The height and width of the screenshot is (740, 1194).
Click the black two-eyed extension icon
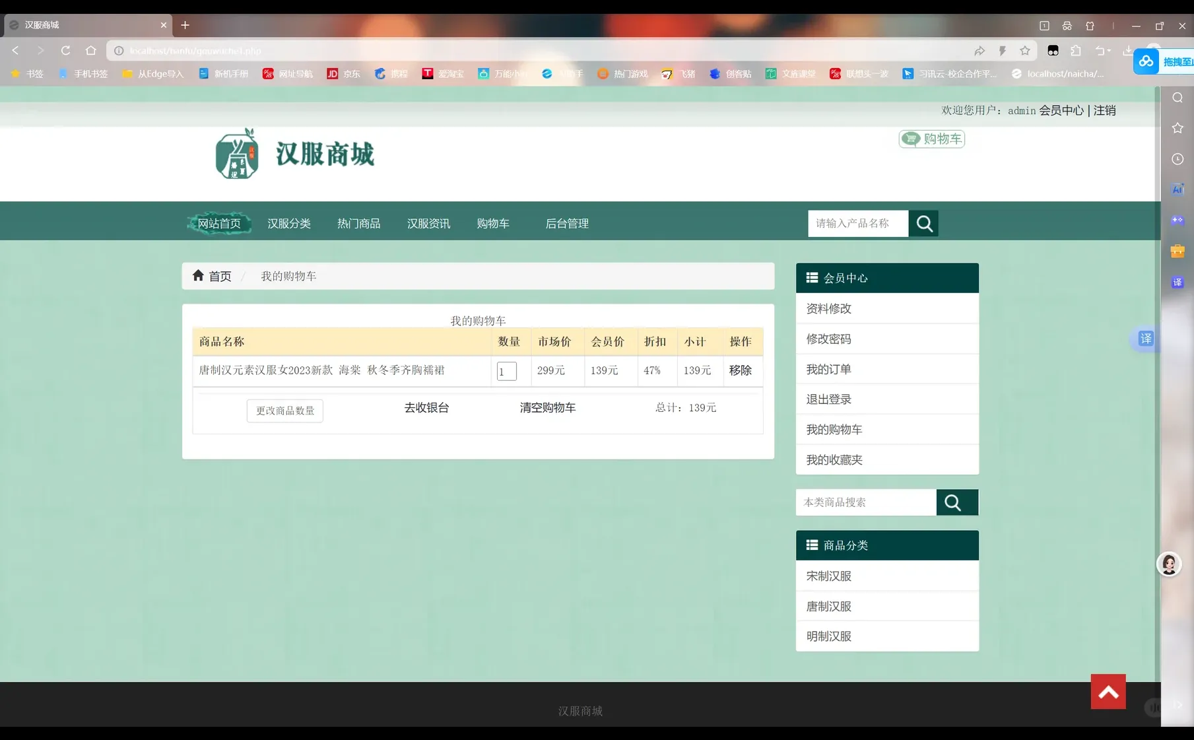coord(1053,51)
